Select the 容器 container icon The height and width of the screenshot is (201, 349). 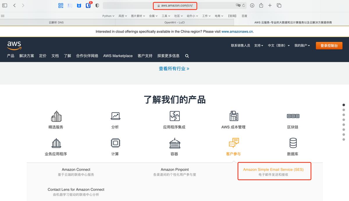(x=174, y=143)
